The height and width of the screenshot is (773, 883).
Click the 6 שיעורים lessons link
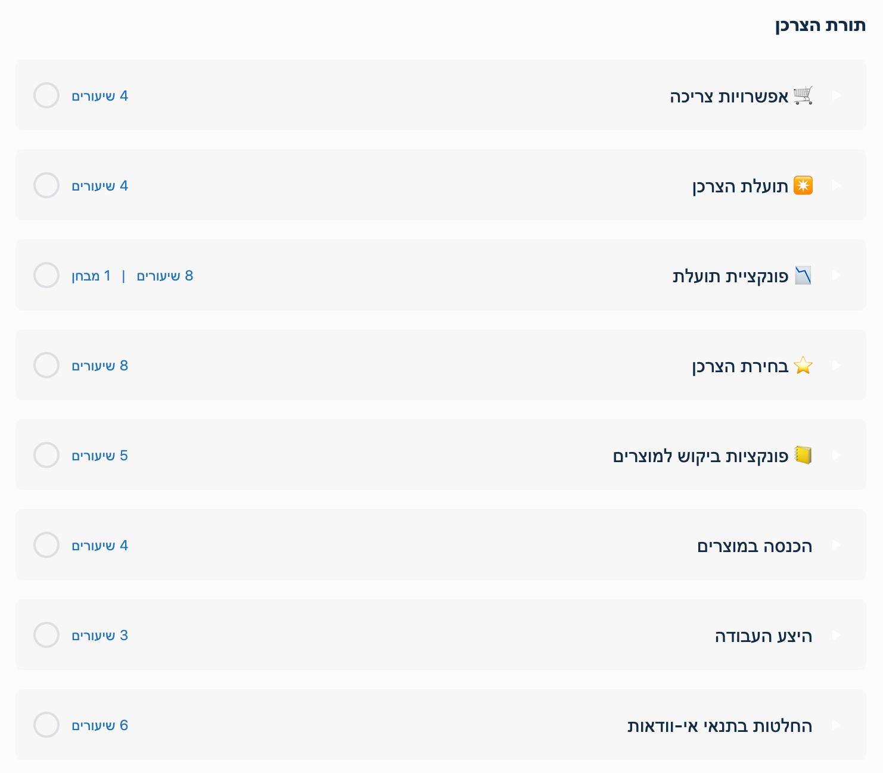[100, 725]
